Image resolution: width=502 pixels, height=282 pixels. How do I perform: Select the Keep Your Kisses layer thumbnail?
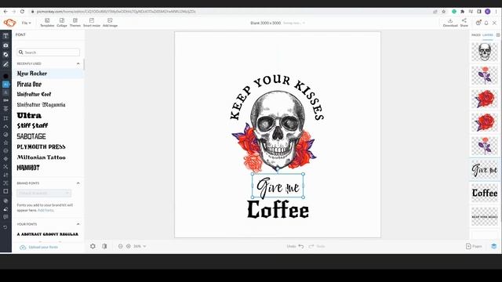485,217
